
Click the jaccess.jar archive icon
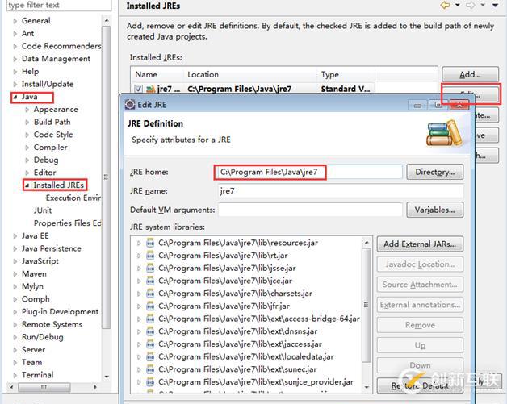point(150,344)
